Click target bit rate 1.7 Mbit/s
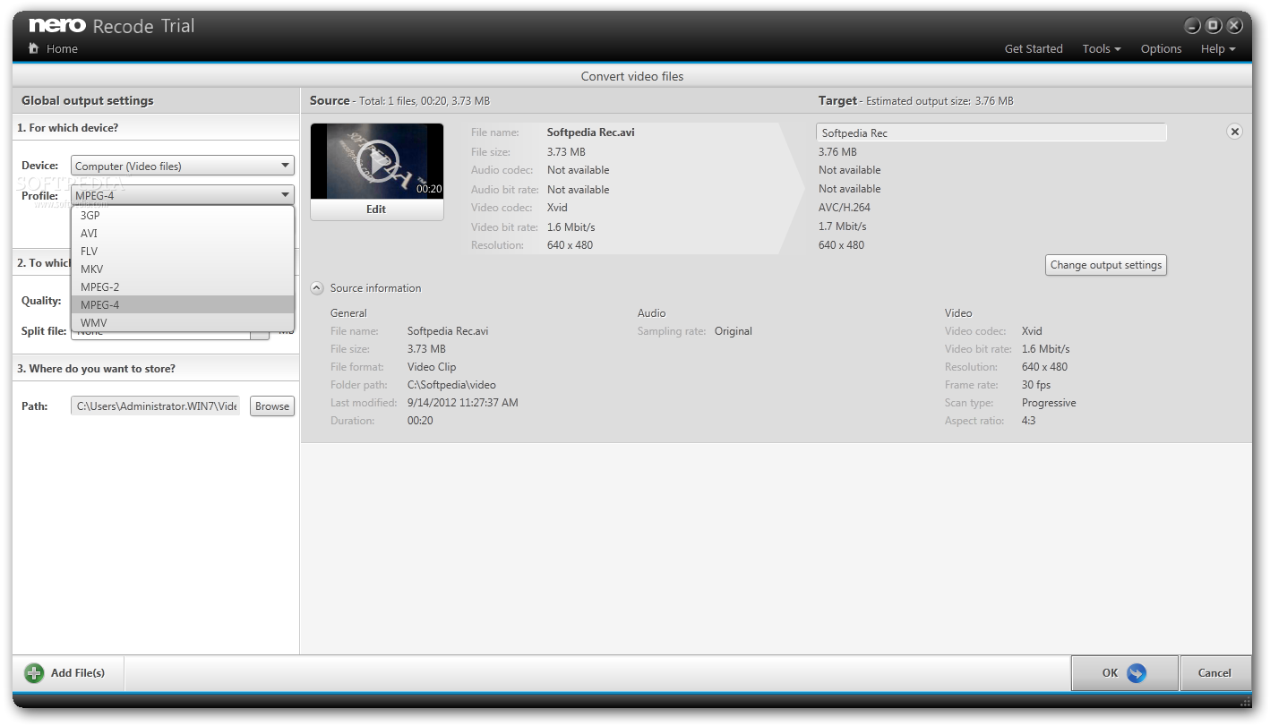1270x726 pixels. (843, 226)
